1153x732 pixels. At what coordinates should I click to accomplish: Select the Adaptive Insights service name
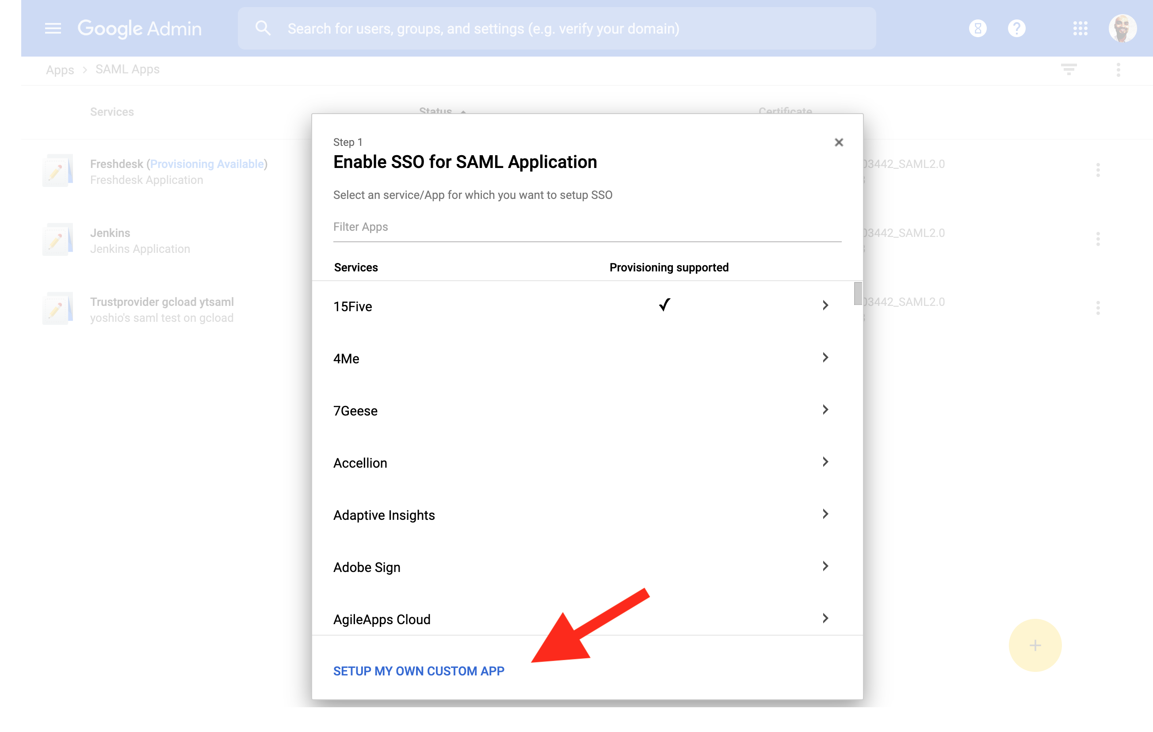tap(384, 515)
